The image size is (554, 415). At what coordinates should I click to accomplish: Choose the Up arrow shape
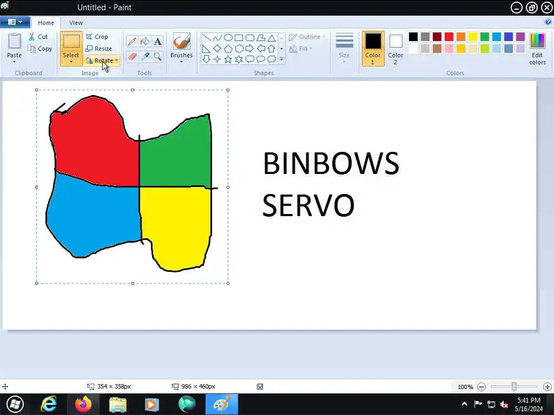[272, 49]
